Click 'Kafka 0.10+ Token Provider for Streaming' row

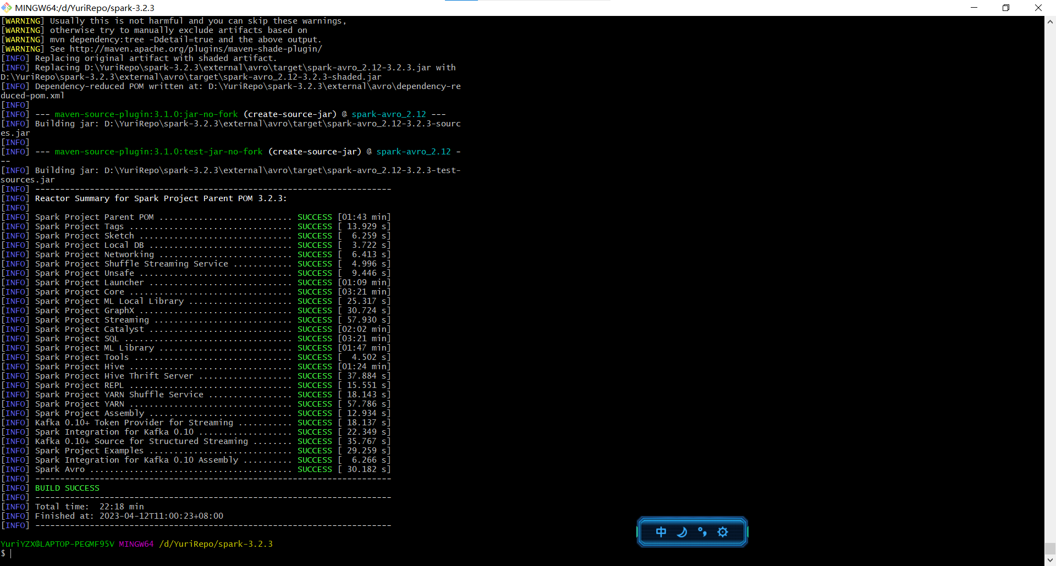pos(196,423)
